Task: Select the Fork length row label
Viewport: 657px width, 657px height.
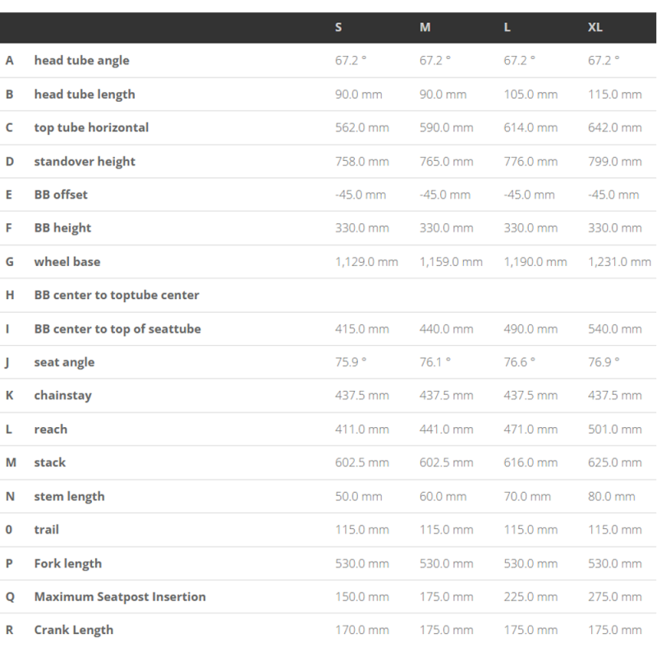Action: (68, 563)
